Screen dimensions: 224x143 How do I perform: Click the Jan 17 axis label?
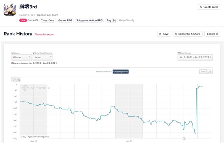[x=129, y=141]
